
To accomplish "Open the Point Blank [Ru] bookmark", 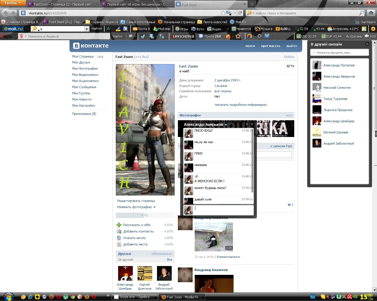I will tap(63, 22).
